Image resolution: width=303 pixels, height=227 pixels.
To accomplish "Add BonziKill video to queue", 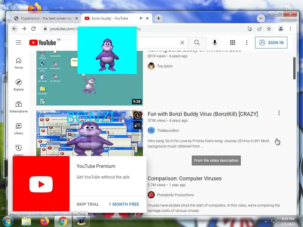I will pyautogui.click(x=137, y=125).
